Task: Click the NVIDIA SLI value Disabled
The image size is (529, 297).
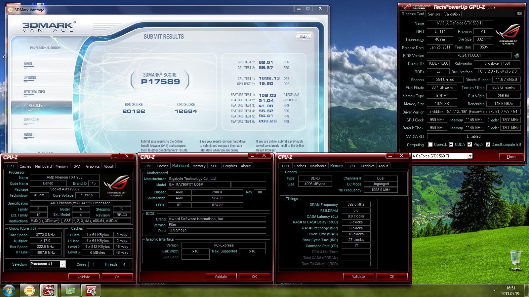Action: point(474,136)
